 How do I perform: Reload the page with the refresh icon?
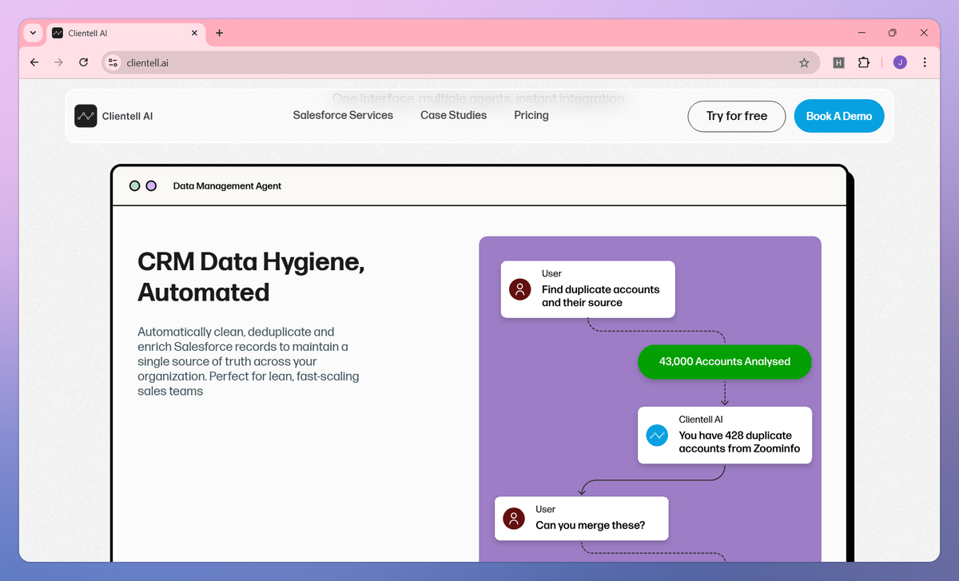83,62
